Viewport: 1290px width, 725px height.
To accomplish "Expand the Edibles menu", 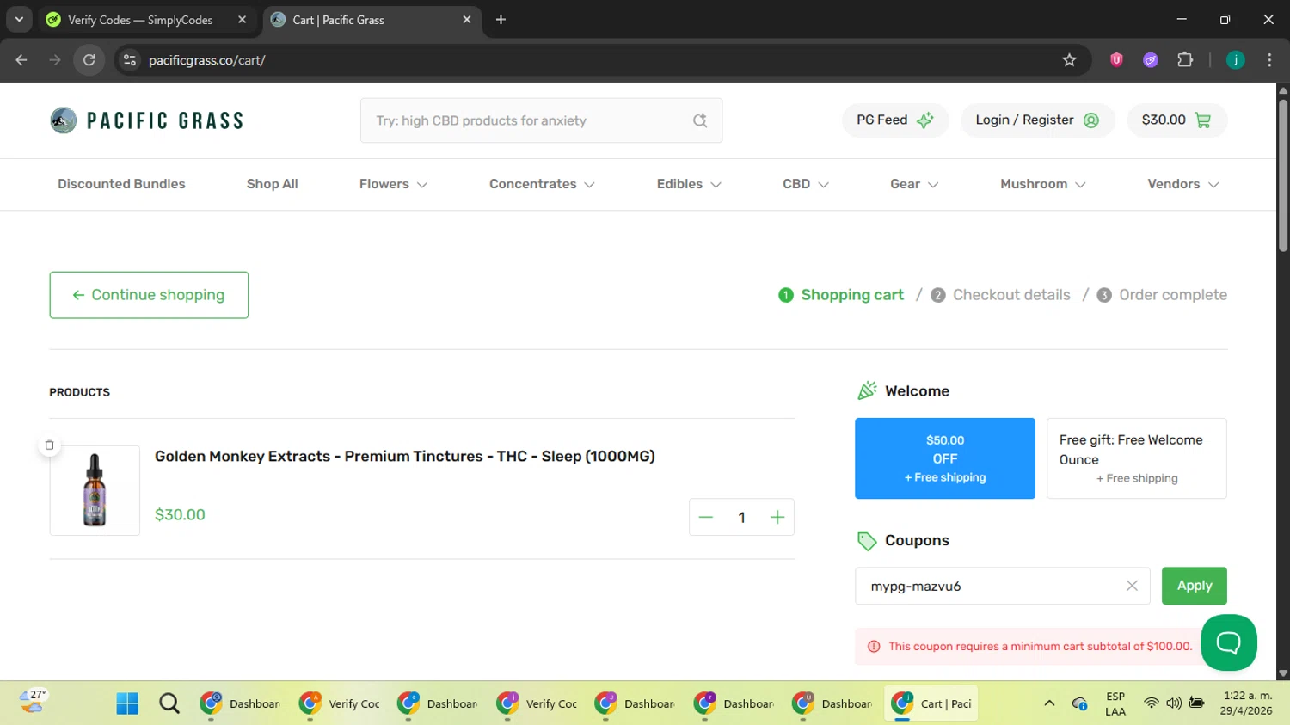I will (x=689, y=184).
